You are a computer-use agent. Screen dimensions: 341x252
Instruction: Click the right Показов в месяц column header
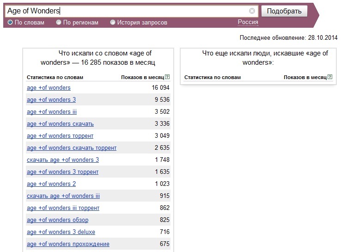305,77
